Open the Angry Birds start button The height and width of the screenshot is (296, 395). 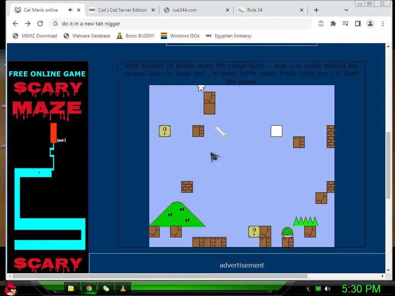(x=10, y=288)
